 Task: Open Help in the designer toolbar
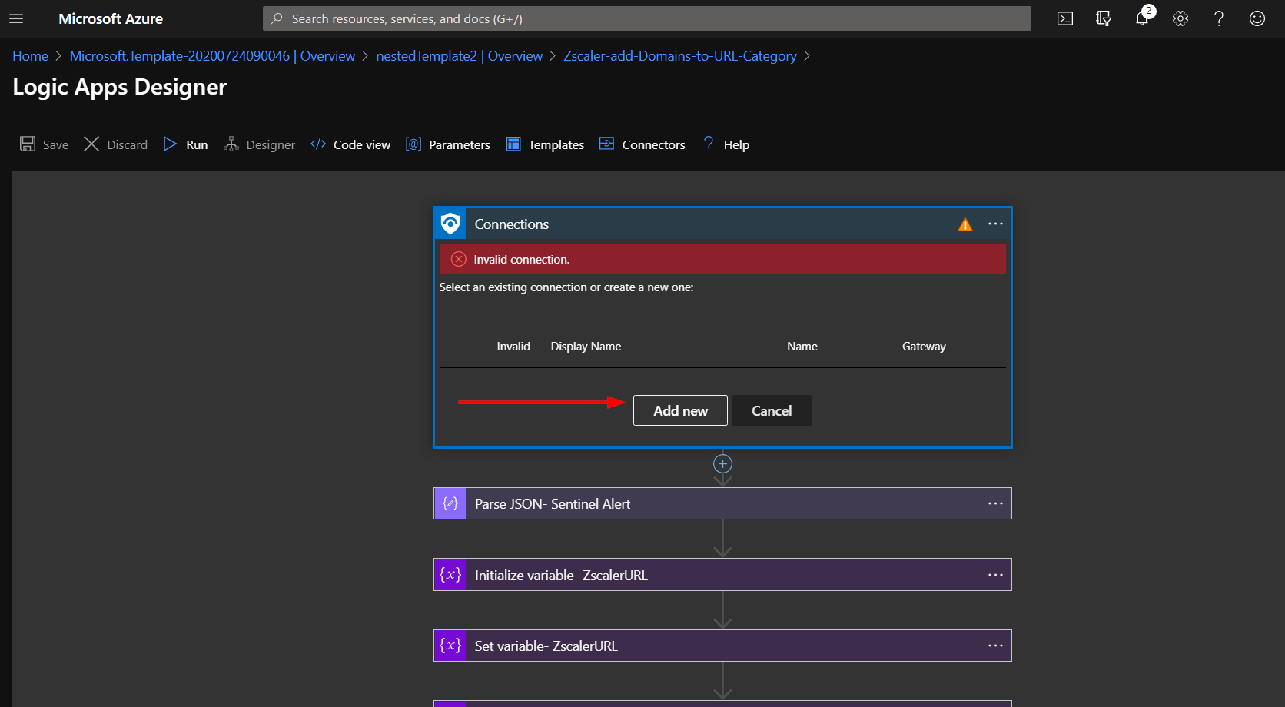726,144
